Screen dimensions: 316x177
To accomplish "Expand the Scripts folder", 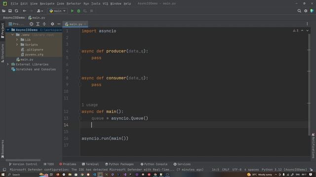I will 17,45.
